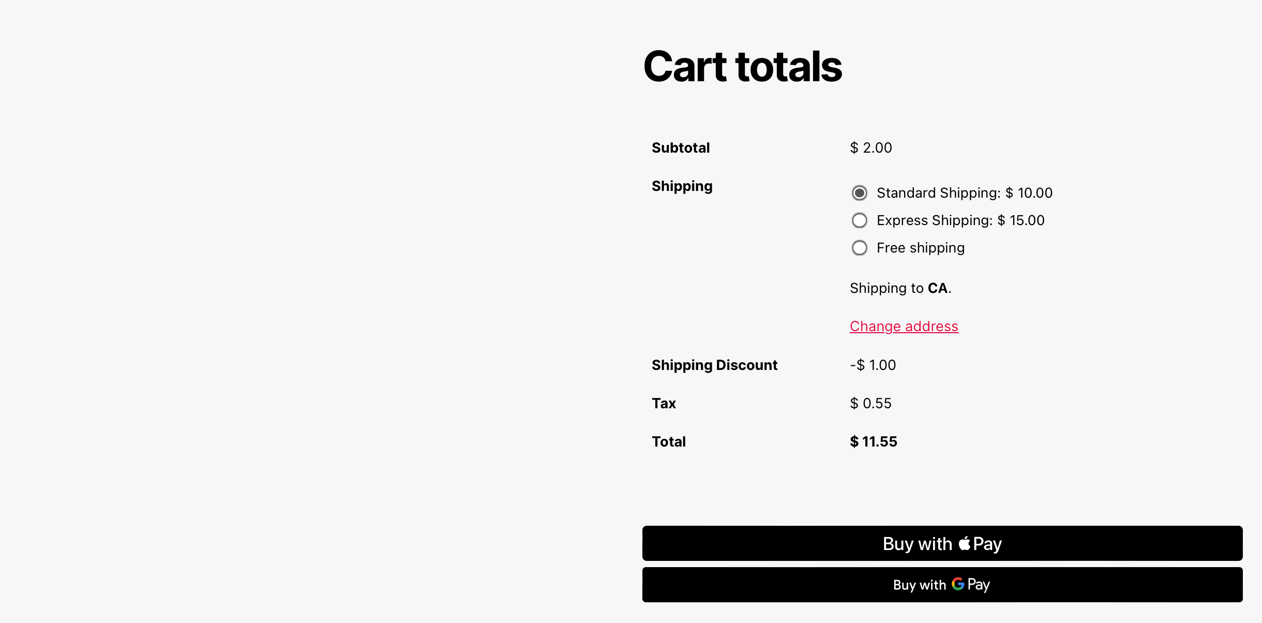
Task: Click the Apple logo in the pay button
Action: tap(964, 543)
